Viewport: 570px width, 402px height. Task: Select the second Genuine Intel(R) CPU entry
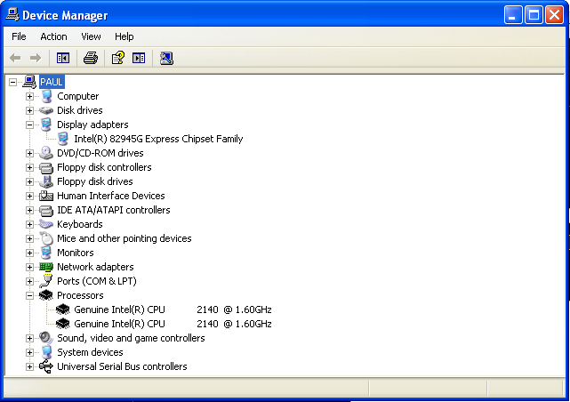click(x=173, y=324)
